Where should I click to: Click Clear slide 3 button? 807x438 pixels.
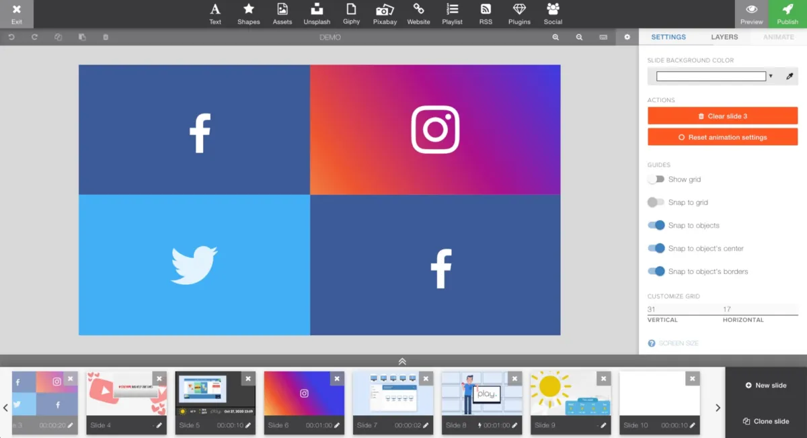(x=723, y=116)
